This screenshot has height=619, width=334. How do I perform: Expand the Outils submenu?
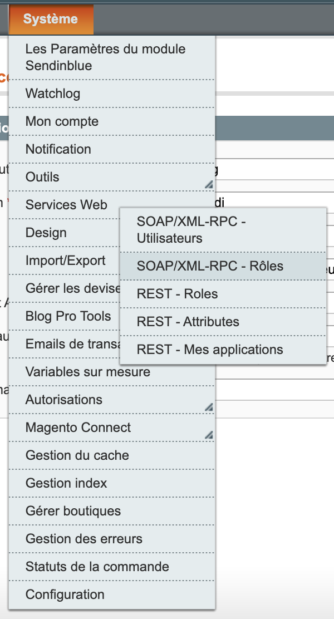coord(42,177)
